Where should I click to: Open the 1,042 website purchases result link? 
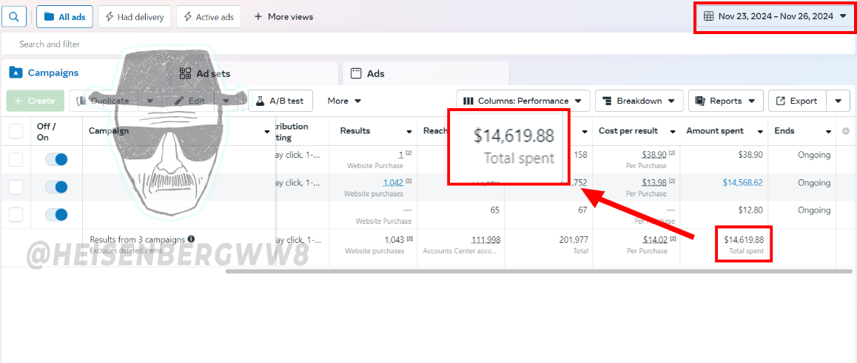[x=394, y=183]
